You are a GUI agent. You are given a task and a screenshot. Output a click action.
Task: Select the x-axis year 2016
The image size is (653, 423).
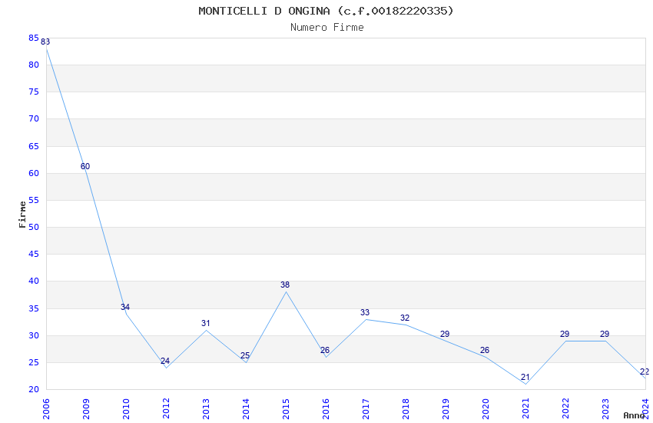click(x=326, y=409)
